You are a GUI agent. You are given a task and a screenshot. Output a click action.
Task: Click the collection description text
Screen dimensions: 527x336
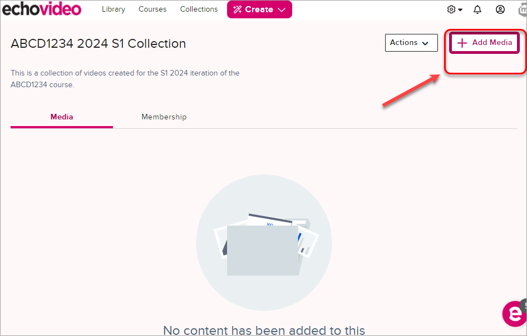click(x=125, y=79)
